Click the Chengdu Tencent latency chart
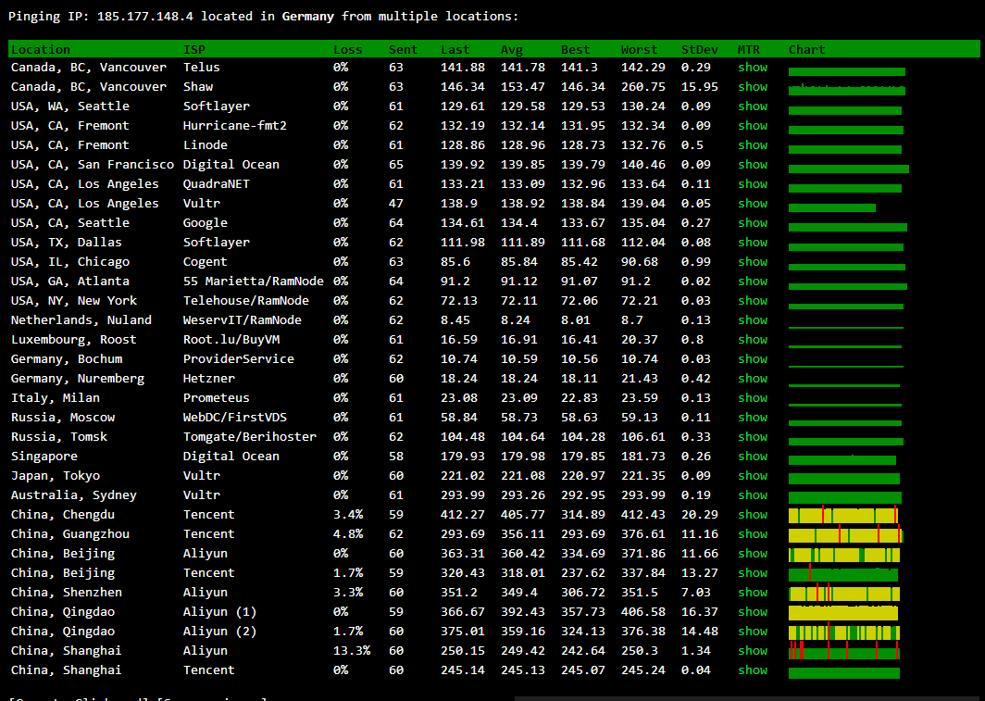Viewport: 985px width, 701px height. (843, 516)
